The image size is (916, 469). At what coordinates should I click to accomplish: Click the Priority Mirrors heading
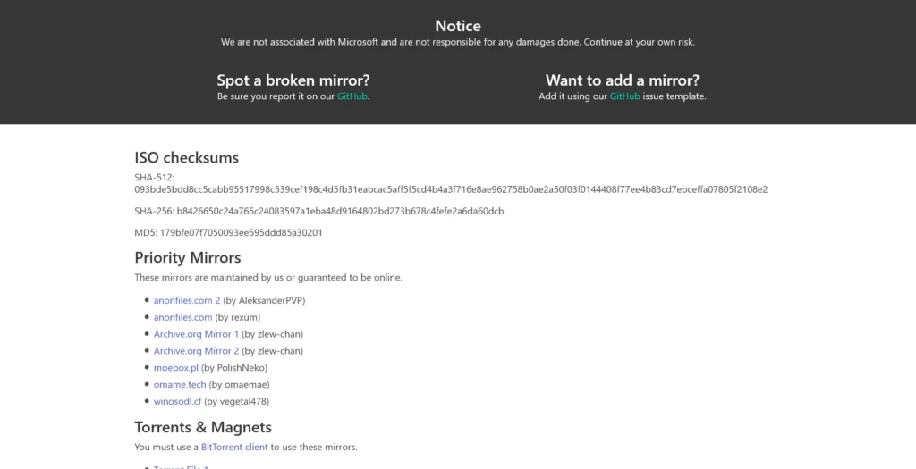(x=188, y=258)
